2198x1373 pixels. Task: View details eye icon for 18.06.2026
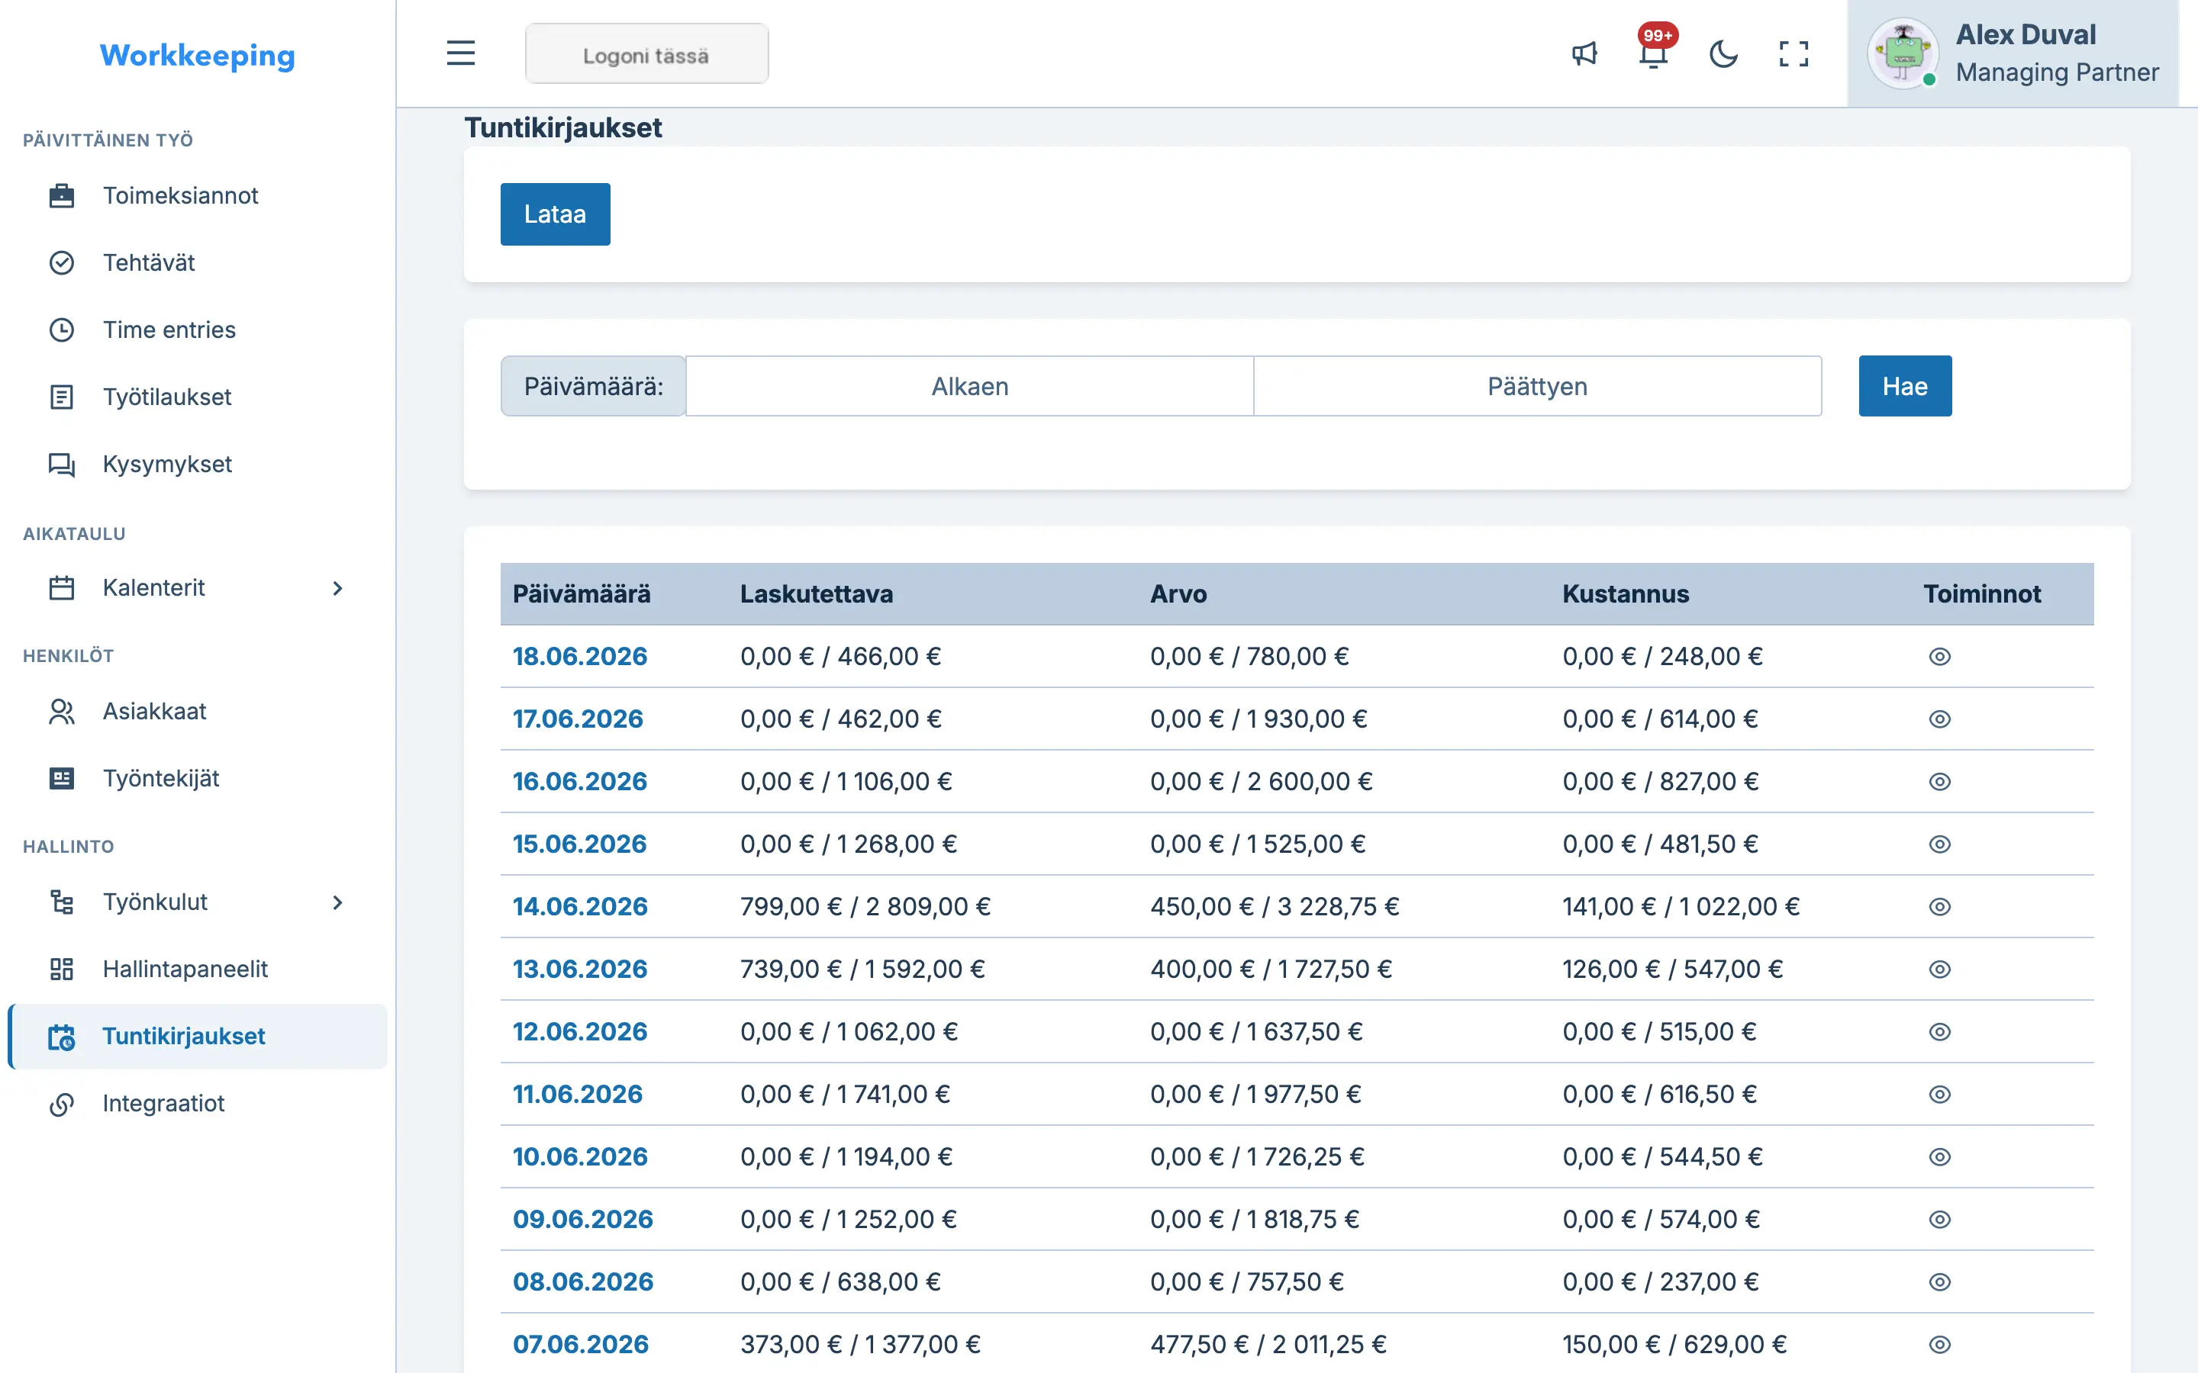1939,657
